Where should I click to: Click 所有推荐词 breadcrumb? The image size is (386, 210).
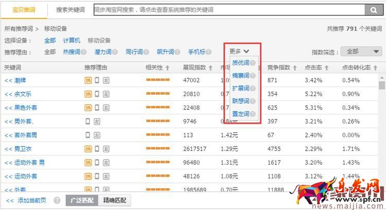pos(19,29)
